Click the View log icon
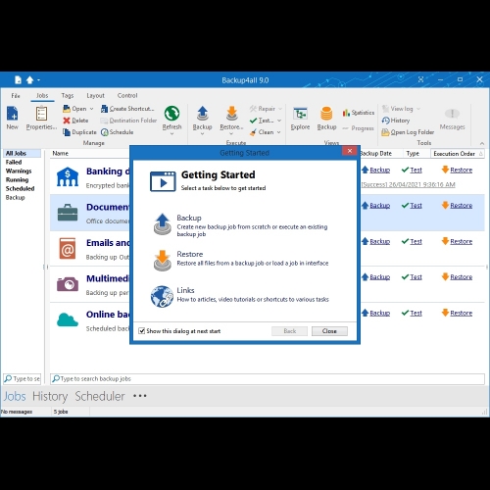The width and height of the screenshot is (490, 490). coord(385,109)
